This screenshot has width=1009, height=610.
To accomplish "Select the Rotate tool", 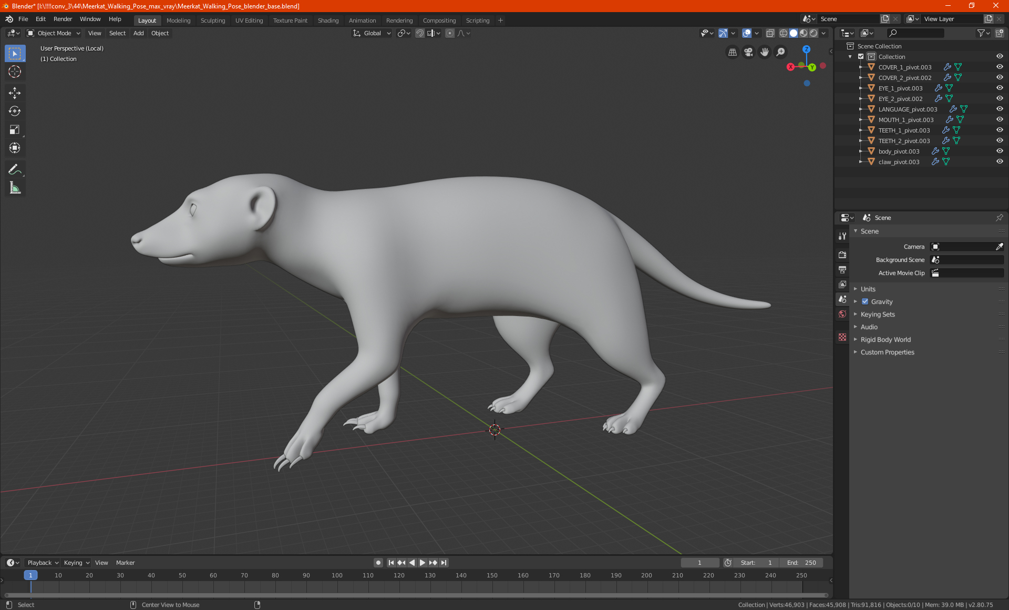I will 15,111.
